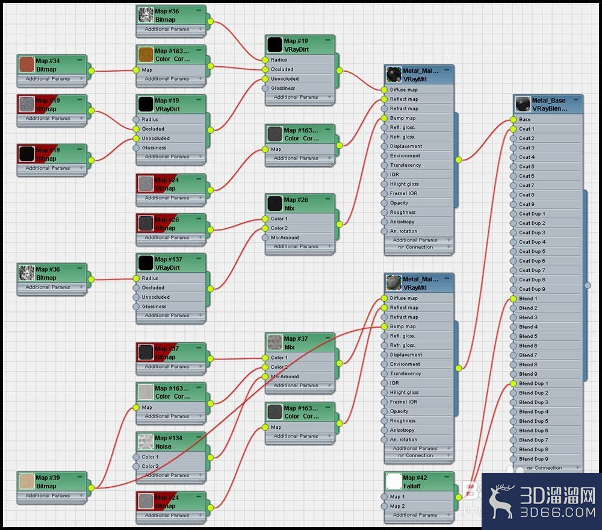Click Color 1 socket on Map #37 Mix

[265, 358]
